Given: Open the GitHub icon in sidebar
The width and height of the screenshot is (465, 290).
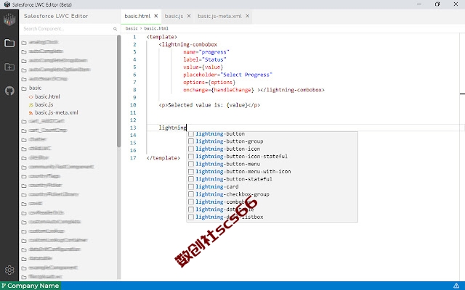Looking at the screenshot, I should 9,91.
